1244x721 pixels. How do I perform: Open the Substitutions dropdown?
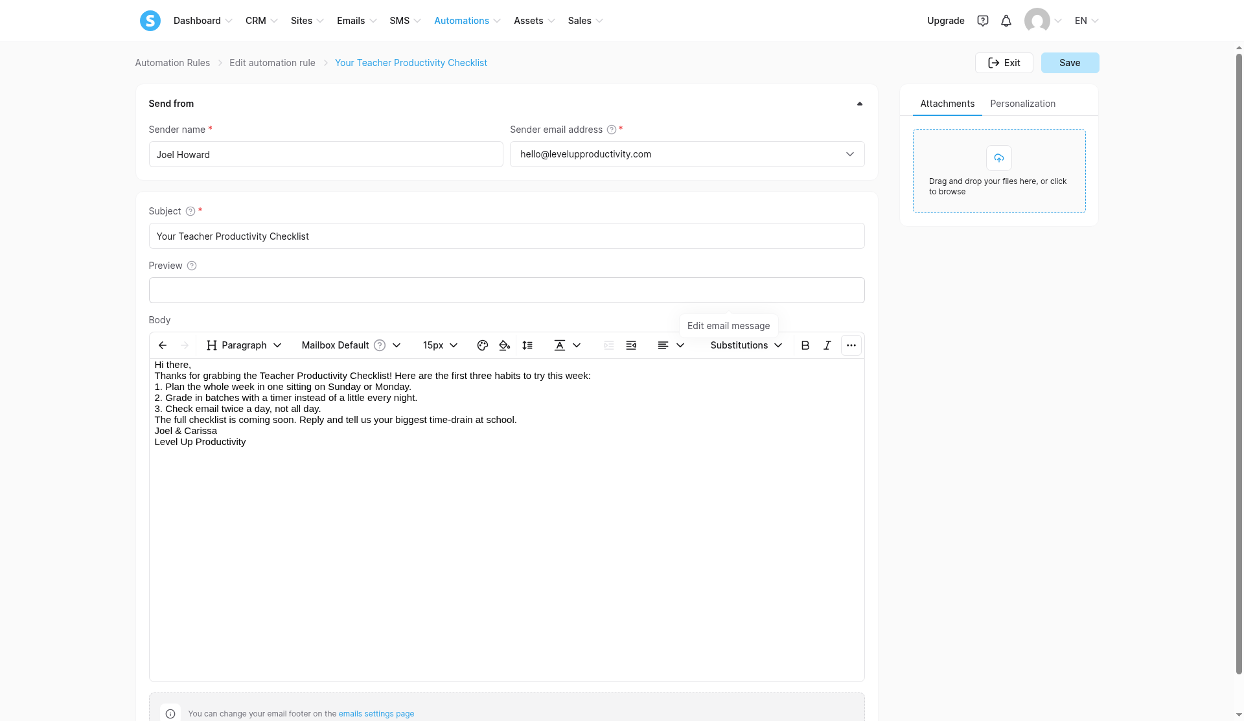pos(746,345)
